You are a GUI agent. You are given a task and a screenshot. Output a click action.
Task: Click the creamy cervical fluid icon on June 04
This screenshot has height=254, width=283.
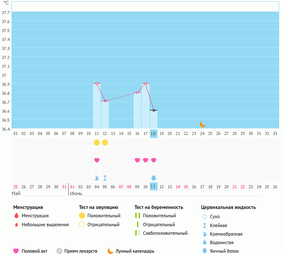point(97,178)
